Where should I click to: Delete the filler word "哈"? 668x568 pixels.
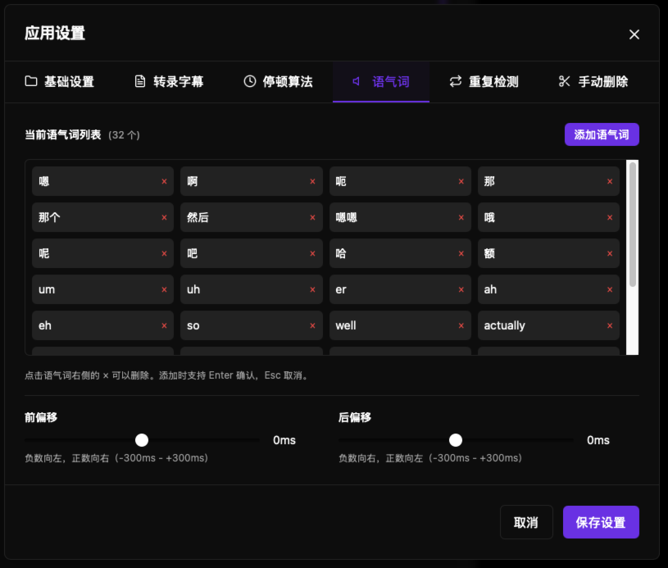pyautogui.click(x=461, y=253)
